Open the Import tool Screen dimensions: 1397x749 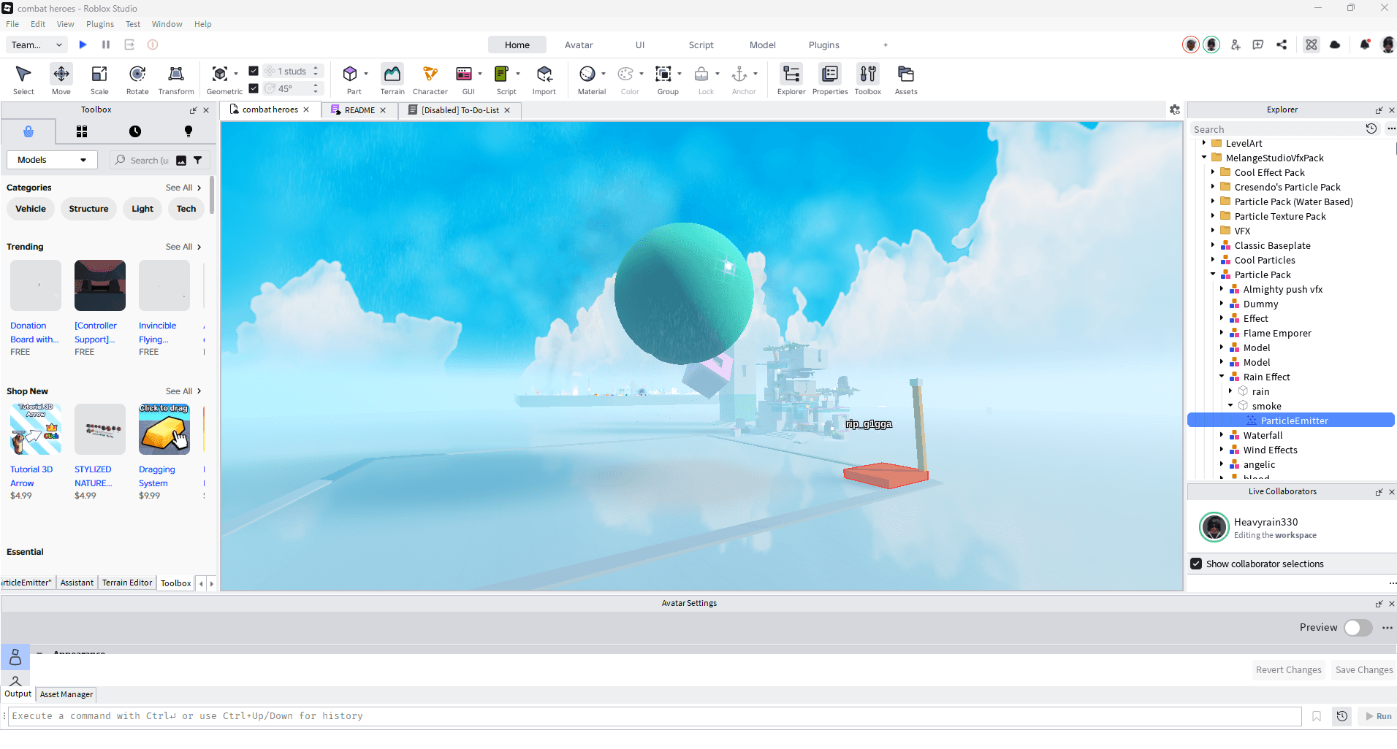coord(544,79)
